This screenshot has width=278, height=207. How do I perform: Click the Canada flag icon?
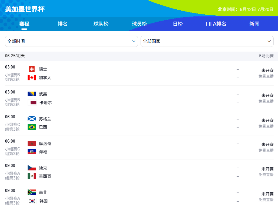32,78
